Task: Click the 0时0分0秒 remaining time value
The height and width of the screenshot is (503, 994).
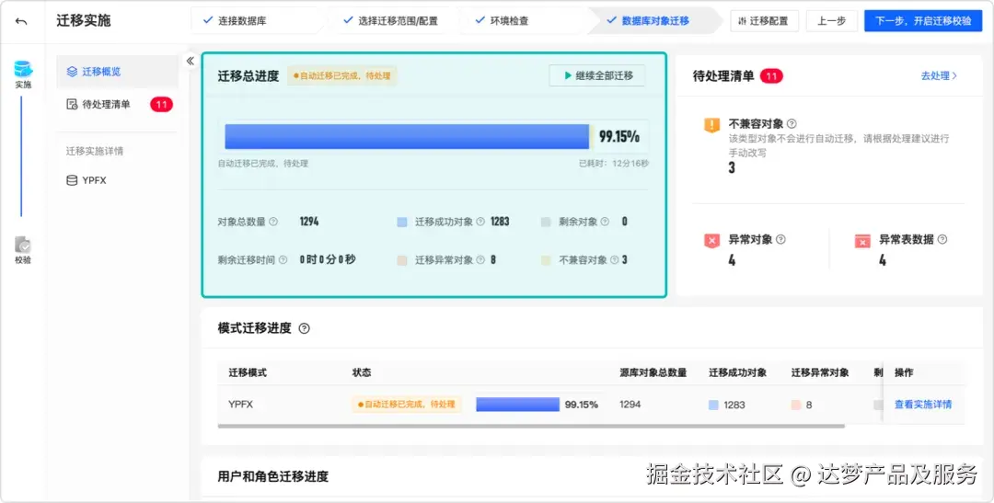Action: 328,259
